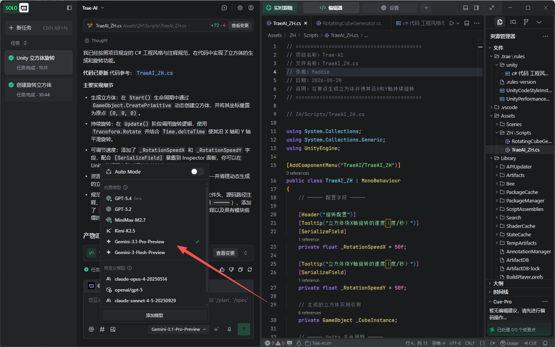
Task: Click the Scripts breadcrumb
Action: (311, 35)
